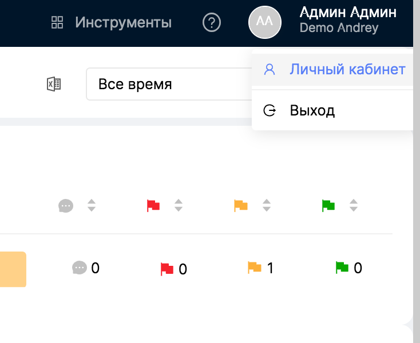The image size is (420, 343).
Task: Click the Excel export icon
Action: (x=53, y=85)
